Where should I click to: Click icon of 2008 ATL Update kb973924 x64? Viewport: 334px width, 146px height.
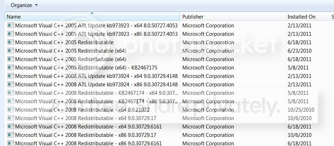pyautogui.click(x=11, y=76)
